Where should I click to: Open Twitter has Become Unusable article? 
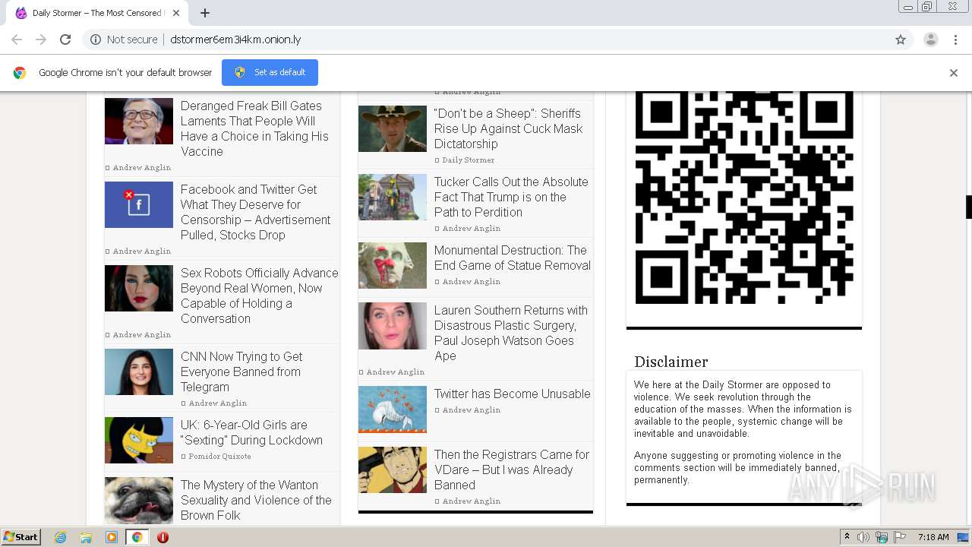(x=512, y=394)
